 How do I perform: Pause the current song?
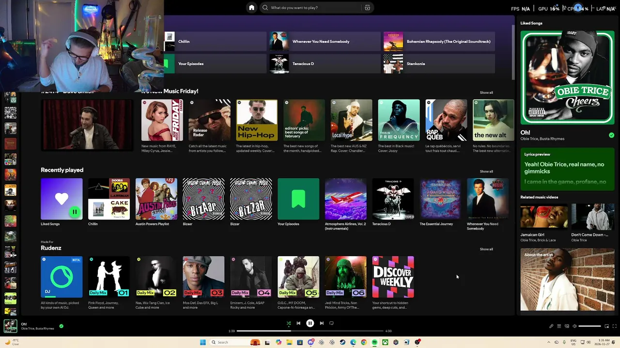(x=310, y=323)
